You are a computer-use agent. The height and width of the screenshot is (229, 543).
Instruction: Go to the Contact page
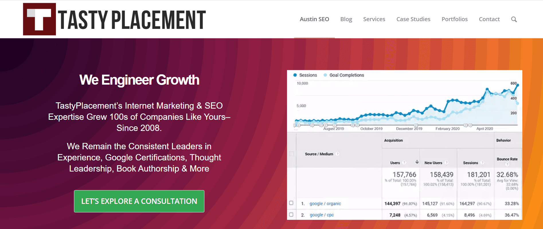point(489,19)
